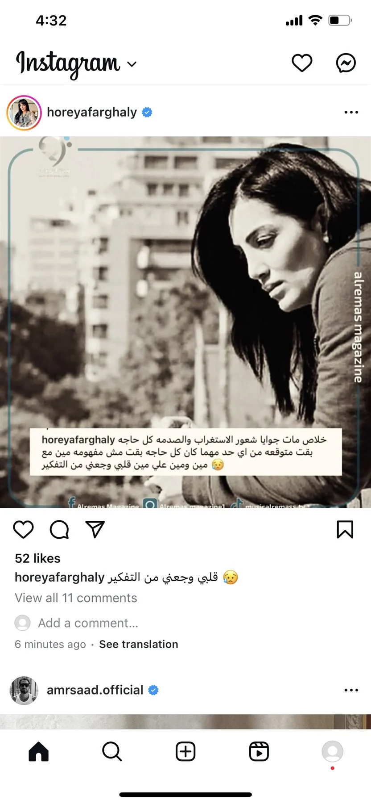
Task: Save the post with bookmark icon
Action: (345, 529)
